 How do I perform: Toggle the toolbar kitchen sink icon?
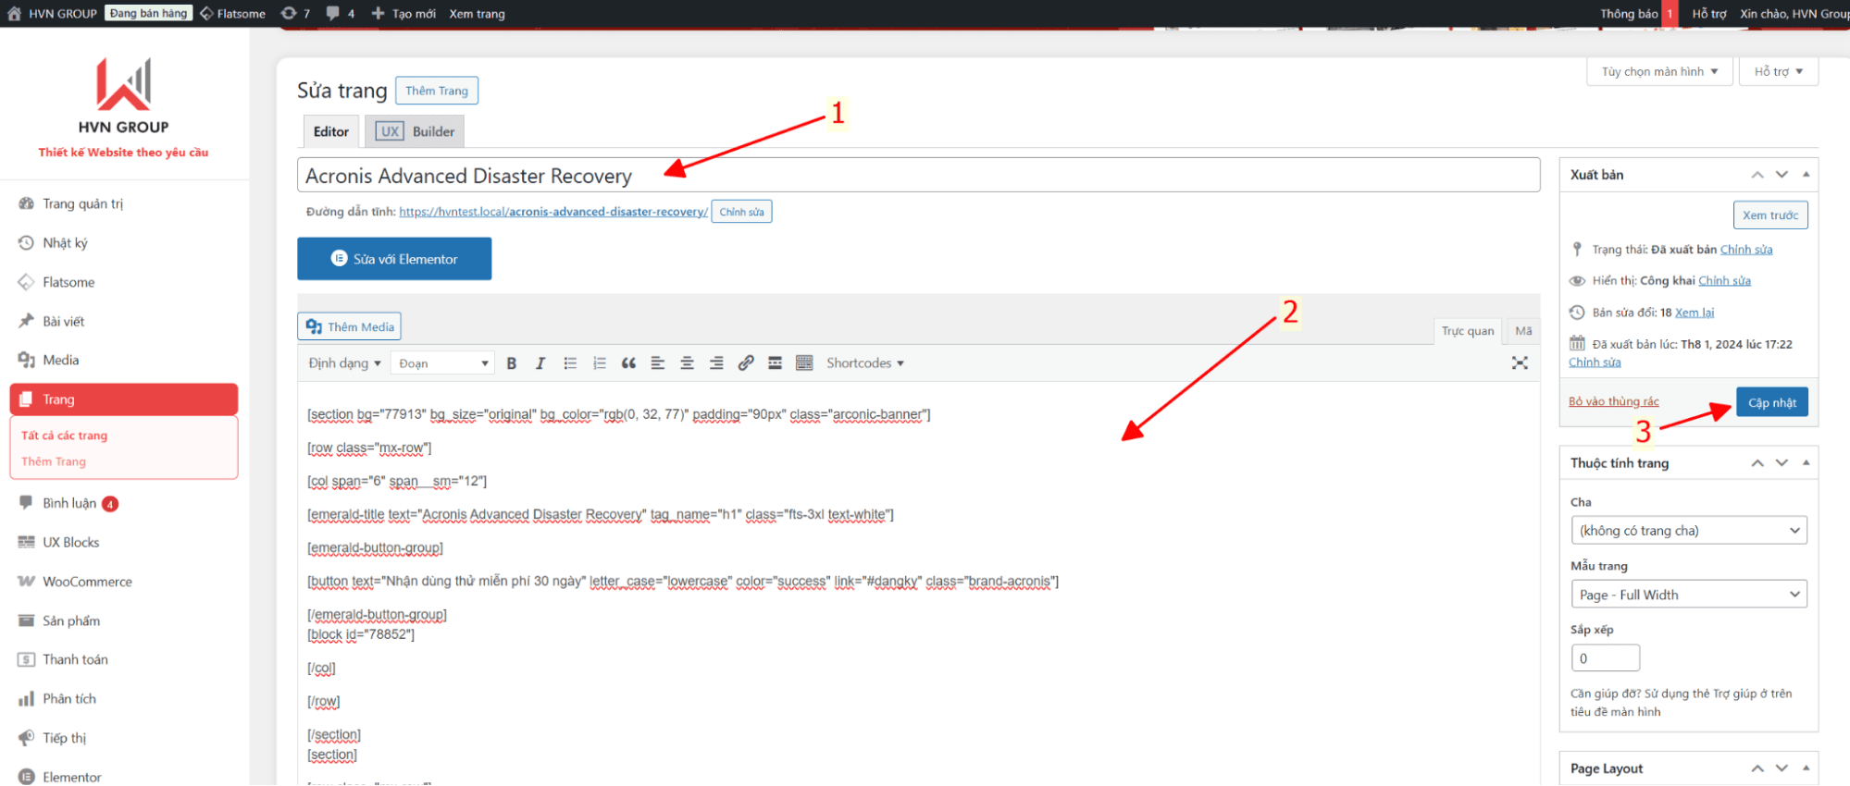(x=804, y=363)
